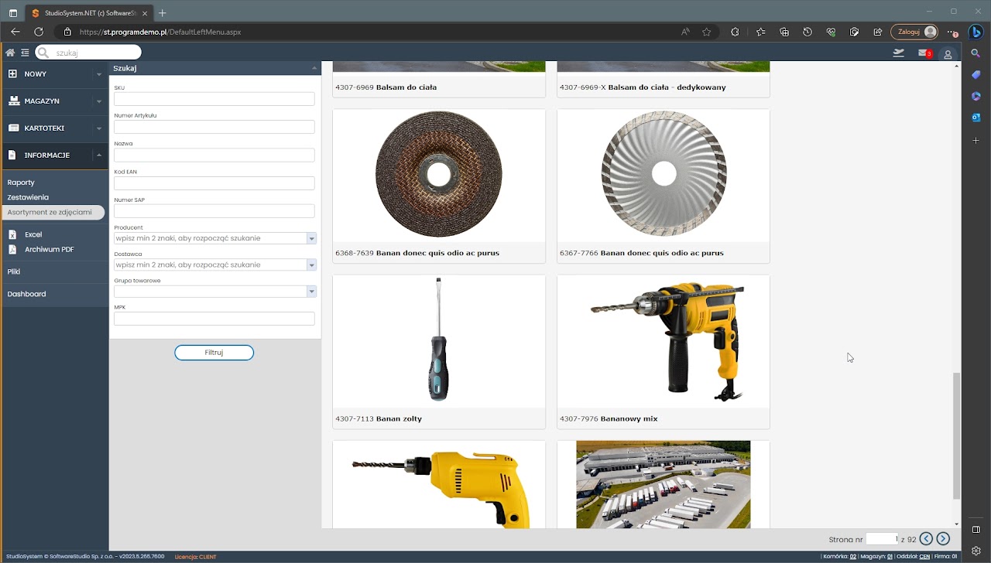This screenshot has width=991, height=563.
Task: Open the Producent dropdown arrow
Action: [311, 239]
